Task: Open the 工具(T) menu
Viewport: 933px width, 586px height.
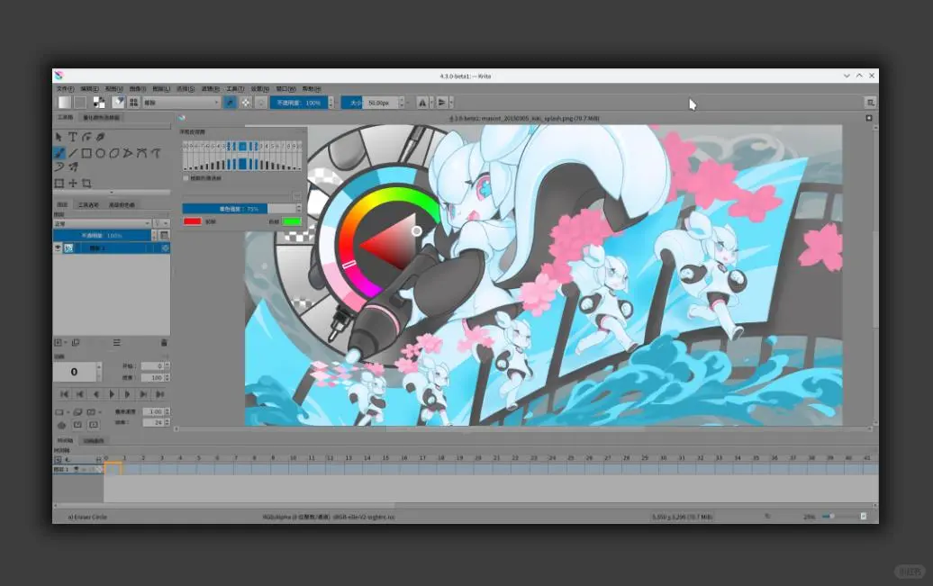Action: point(235,88)
